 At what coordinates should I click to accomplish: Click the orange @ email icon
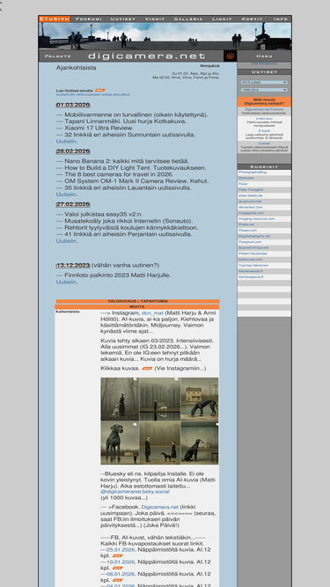coord(230,56)
